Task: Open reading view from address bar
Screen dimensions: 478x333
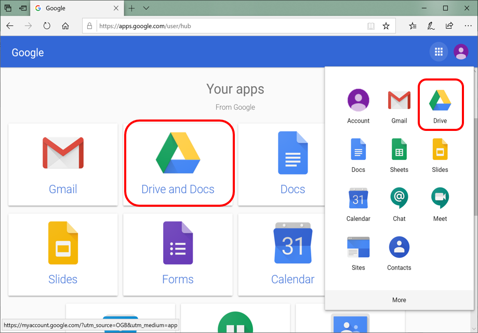Action: 370,26
